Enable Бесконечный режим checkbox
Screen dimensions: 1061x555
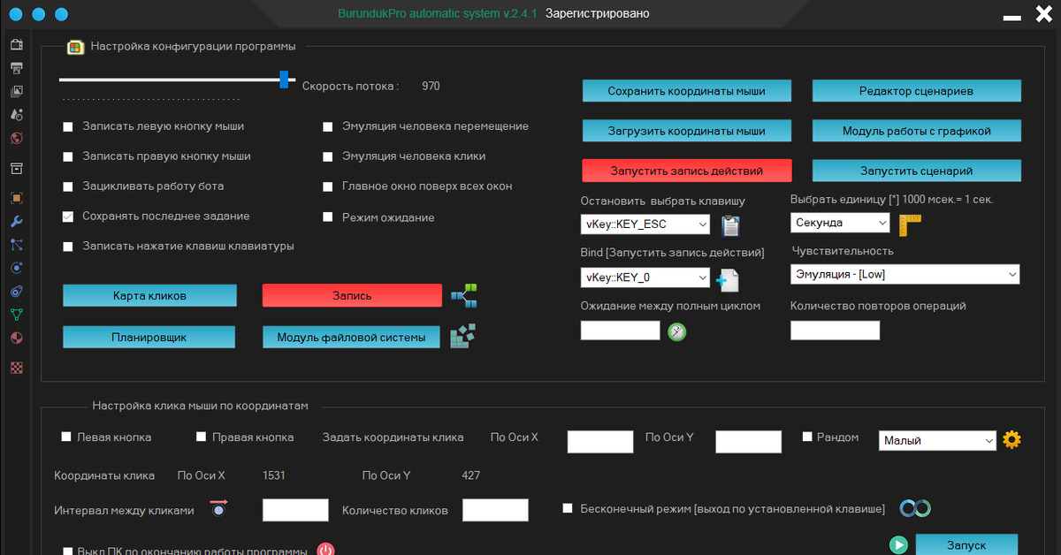[568, 508]
